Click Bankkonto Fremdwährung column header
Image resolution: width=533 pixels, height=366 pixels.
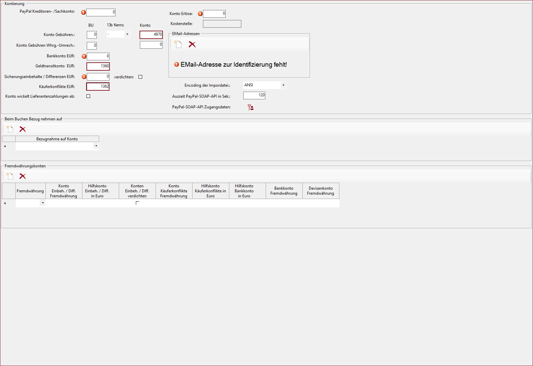coord(284,191)
